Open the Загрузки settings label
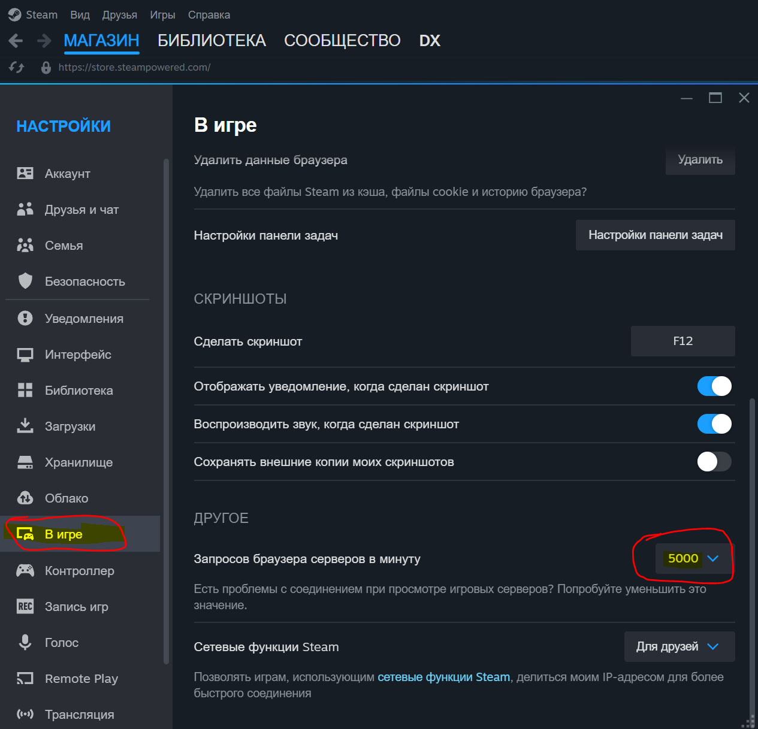This screenshot has width=758, height=729. tap(70, 426)
